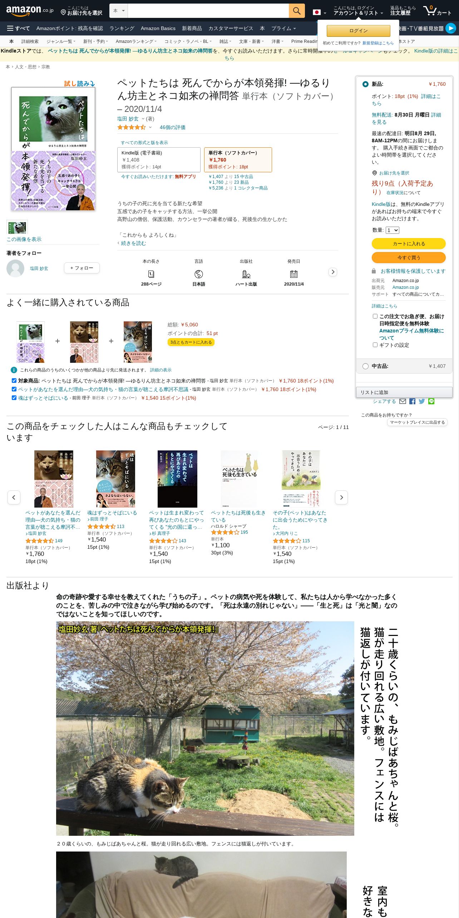459x918 pixels.
Task: Click the blue info icon for shipping notice
Action: pos(14,370)
